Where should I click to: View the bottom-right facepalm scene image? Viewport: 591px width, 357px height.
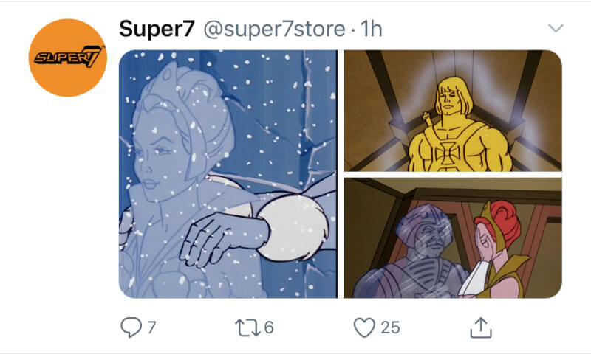coord(453,238)
